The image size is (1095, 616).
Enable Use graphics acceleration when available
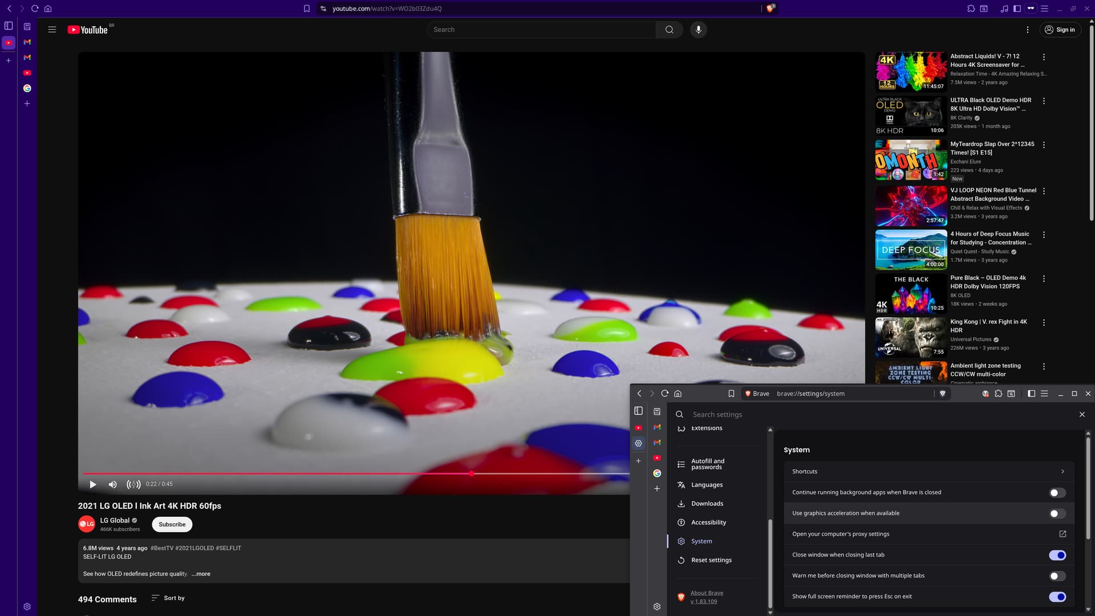click(1057, 513)
